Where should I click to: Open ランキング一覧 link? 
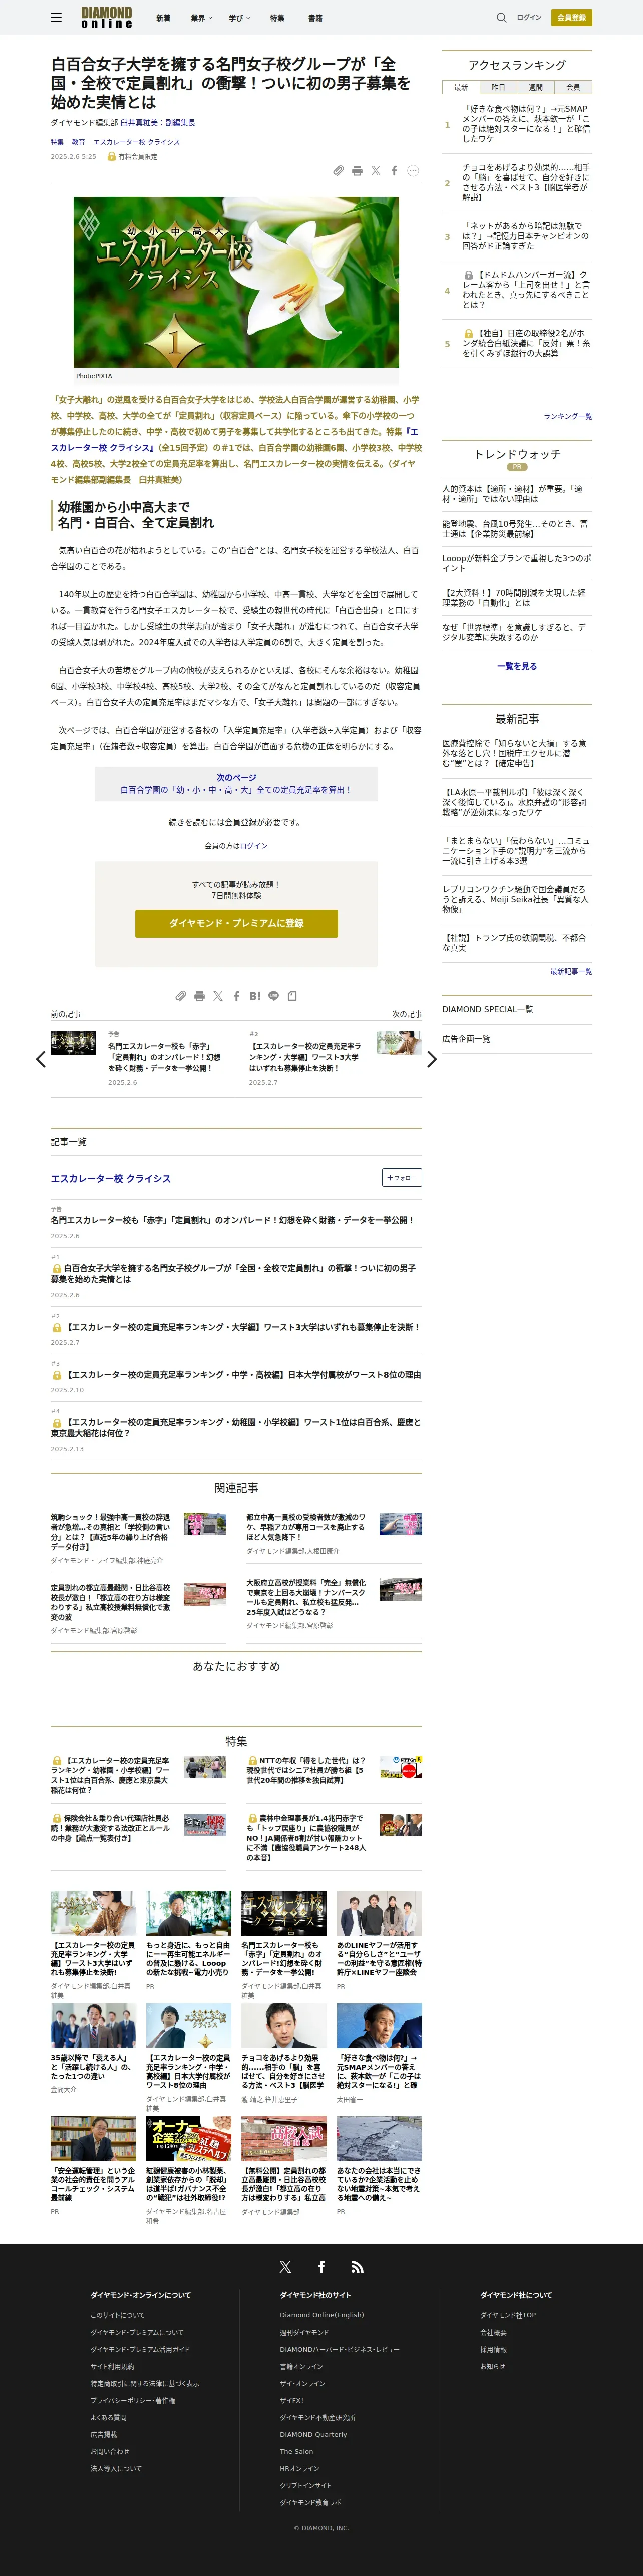pyautogui.click(x=568, y=416)
